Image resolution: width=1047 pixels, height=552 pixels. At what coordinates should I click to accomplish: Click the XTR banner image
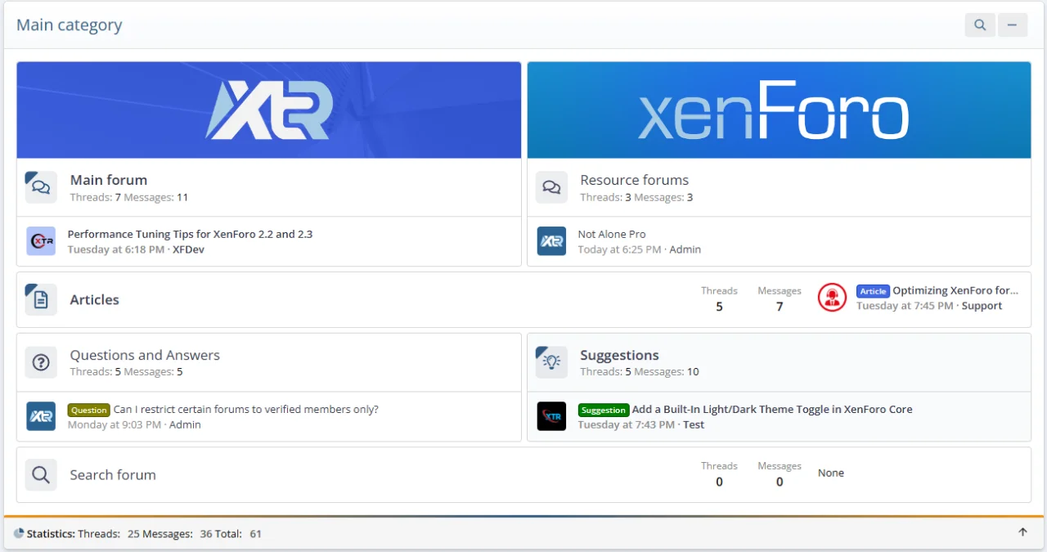pos(268,110)
